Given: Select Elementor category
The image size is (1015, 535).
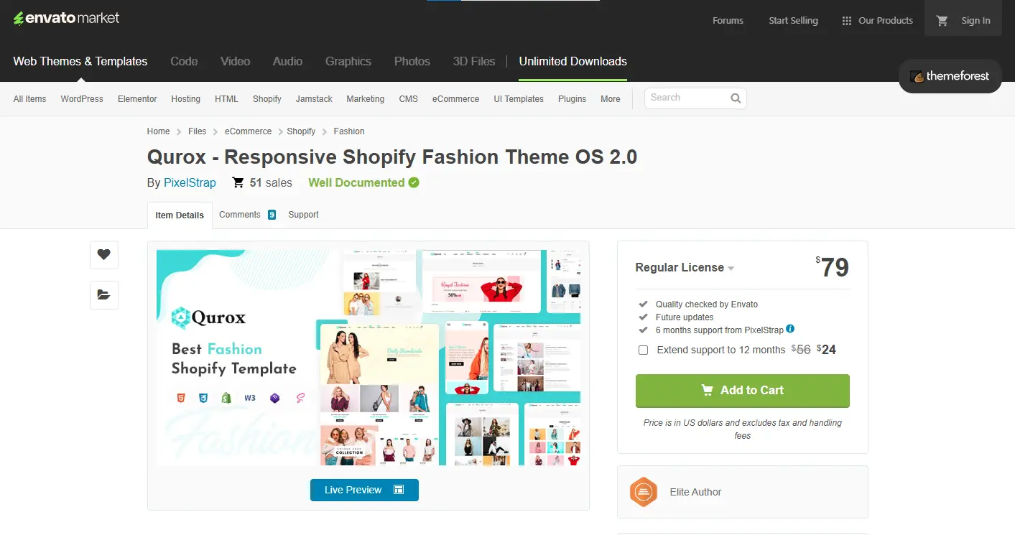Looking at the screenshot, I should [x=137, y=99].
